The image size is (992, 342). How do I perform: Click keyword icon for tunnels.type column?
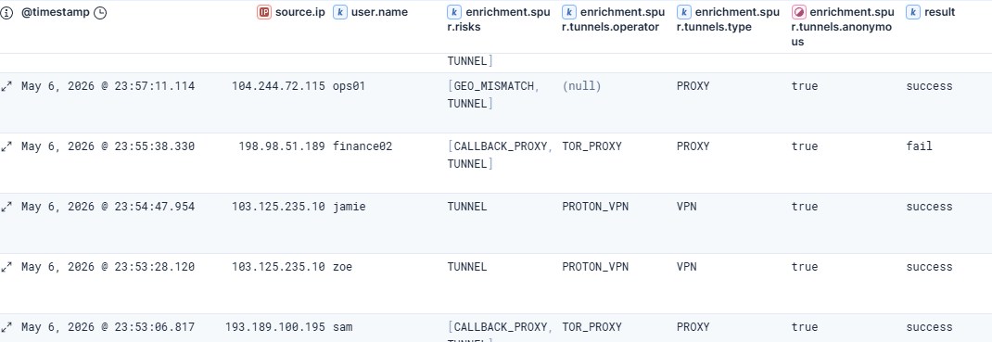(x=684, y=12)
